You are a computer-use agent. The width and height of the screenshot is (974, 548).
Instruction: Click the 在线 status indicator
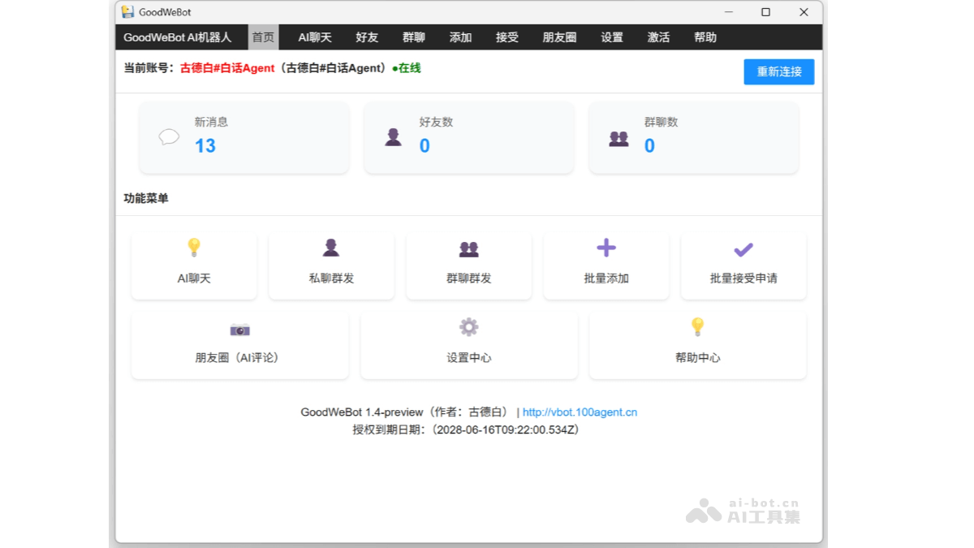pos(406,71)
